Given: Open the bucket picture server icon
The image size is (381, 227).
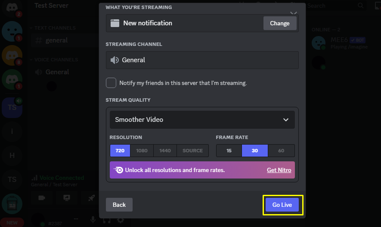Looking at the screenshot, I should point(12,204).
